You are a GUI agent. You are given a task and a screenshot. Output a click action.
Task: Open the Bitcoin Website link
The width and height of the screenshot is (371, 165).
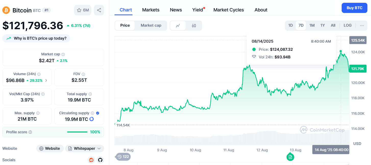click(x=50, y=148)
